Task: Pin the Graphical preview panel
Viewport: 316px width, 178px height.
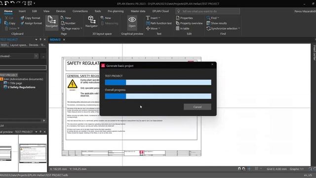Action: click(40, 132)
